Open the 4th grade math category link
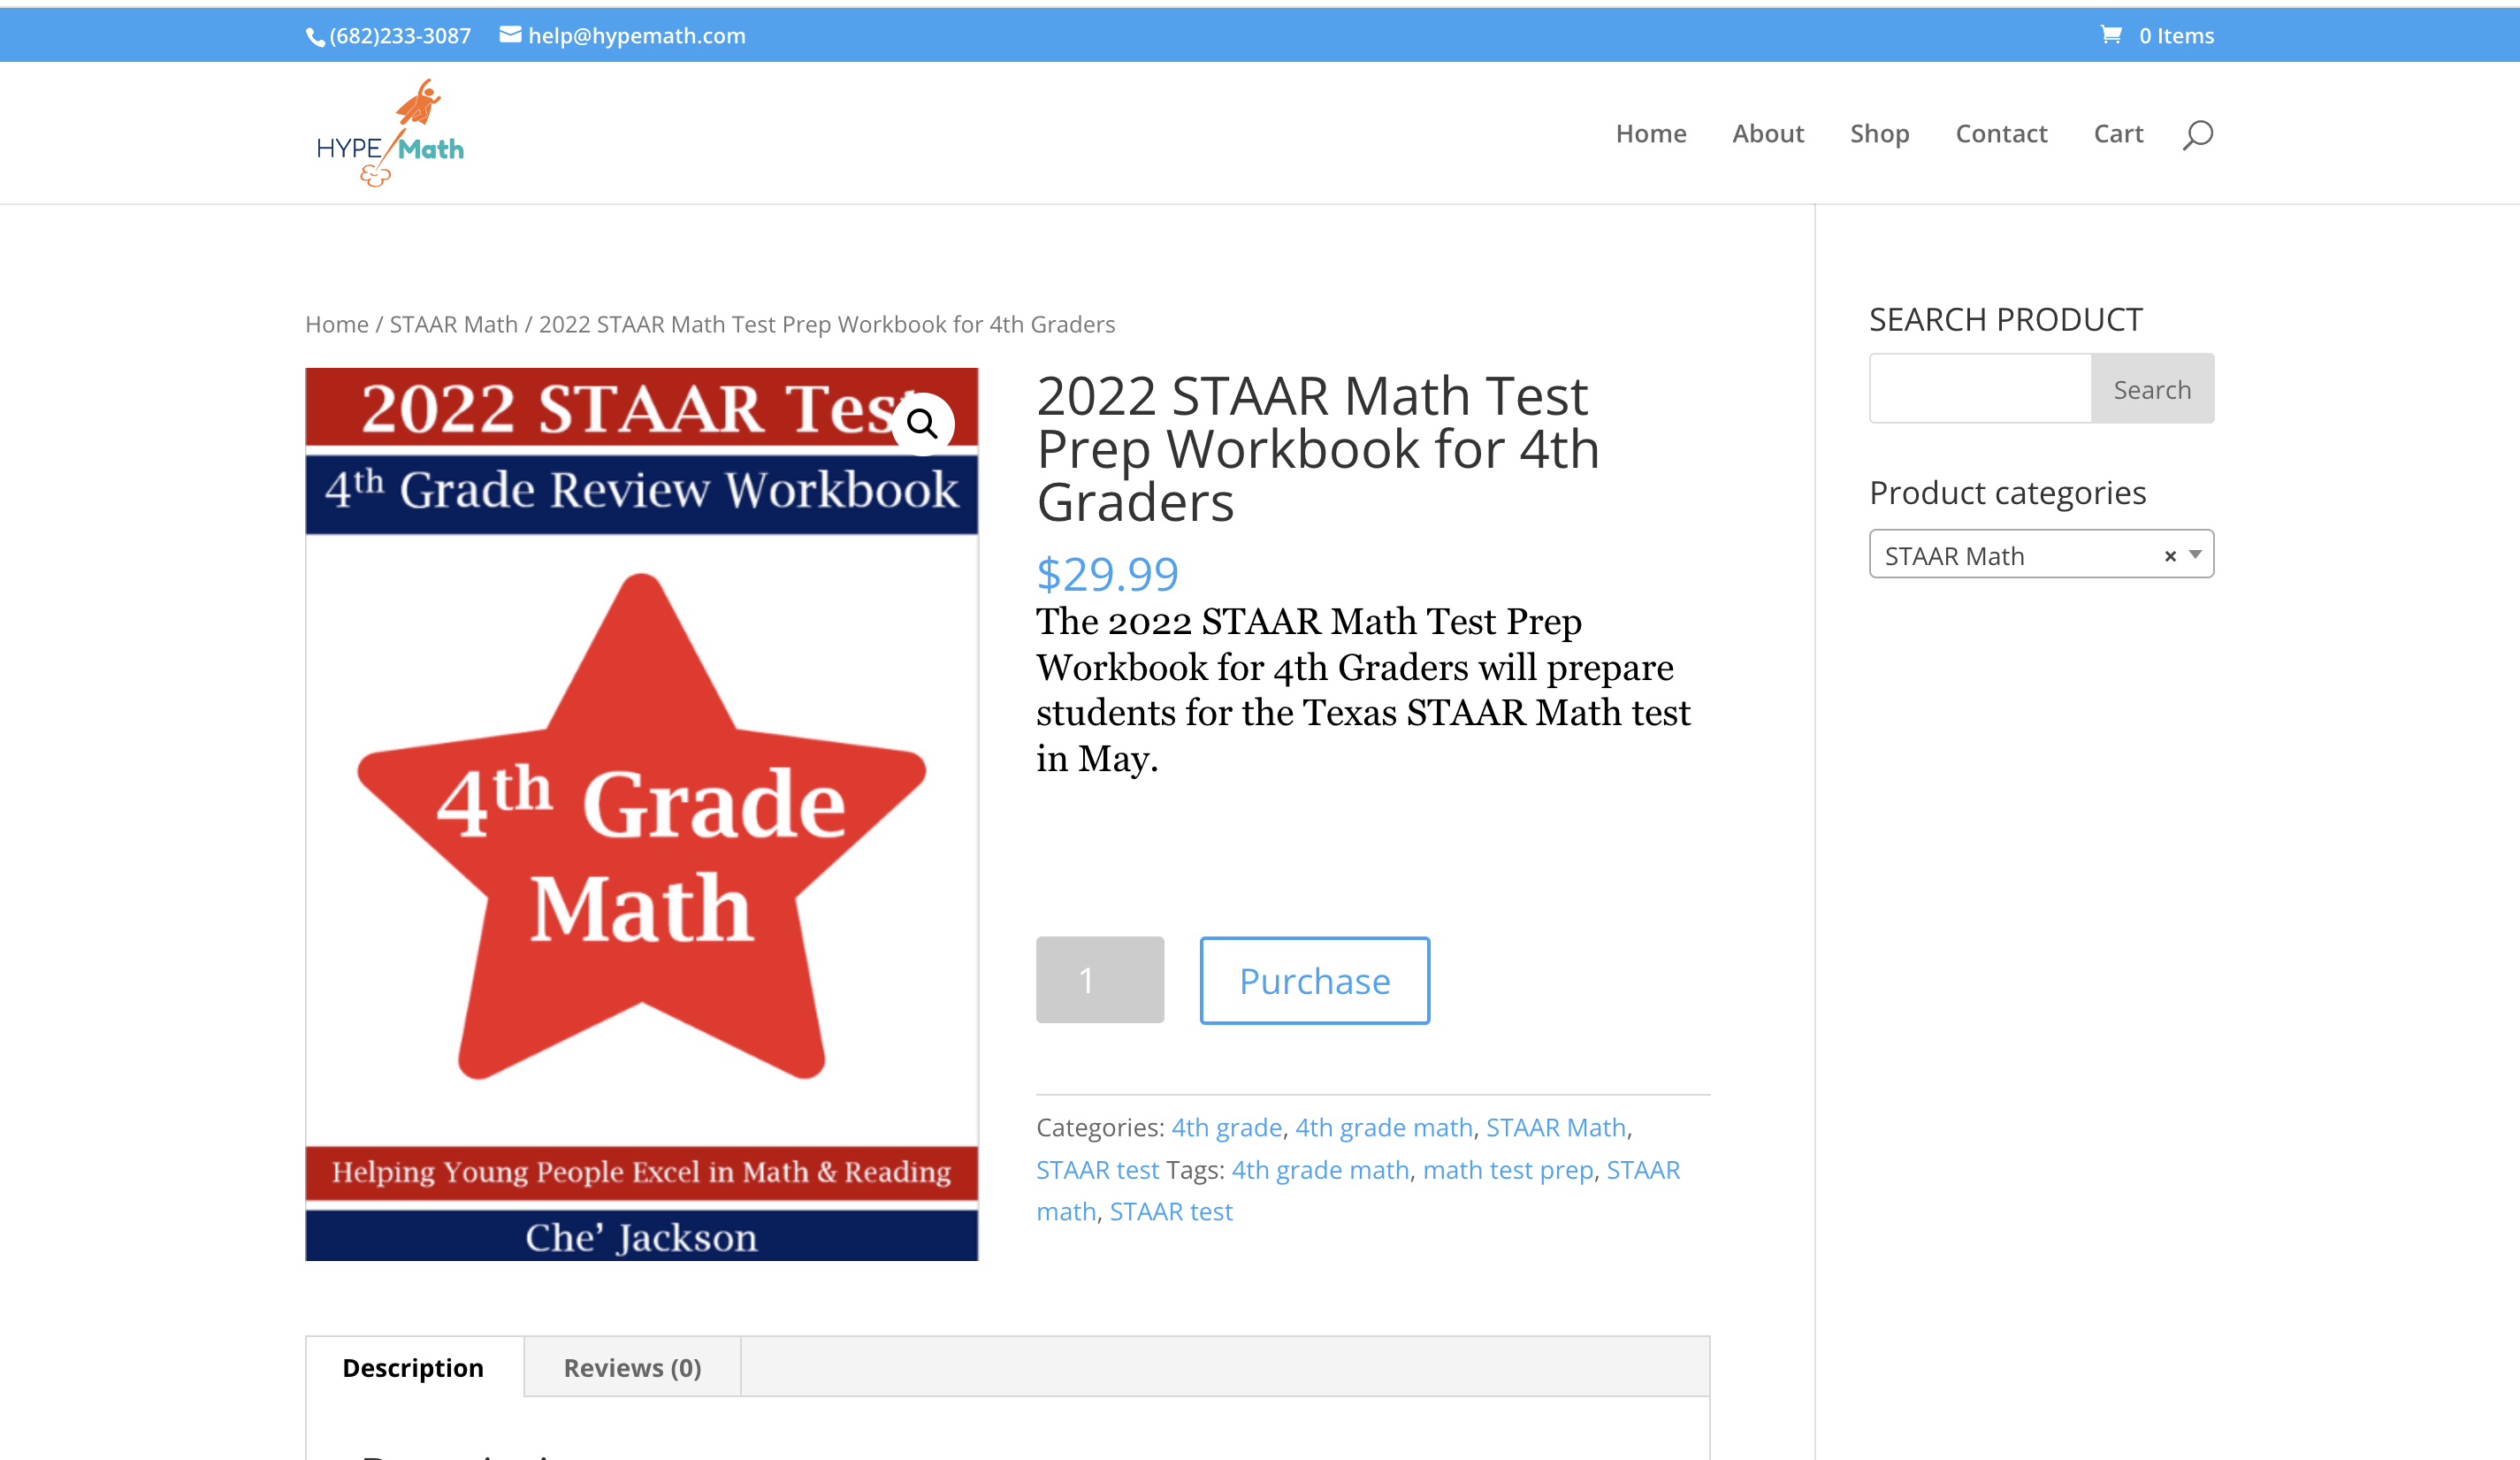The width and height of the screenshot is (2520, 1460). pyautogui.click(x=1383, y=1127)
